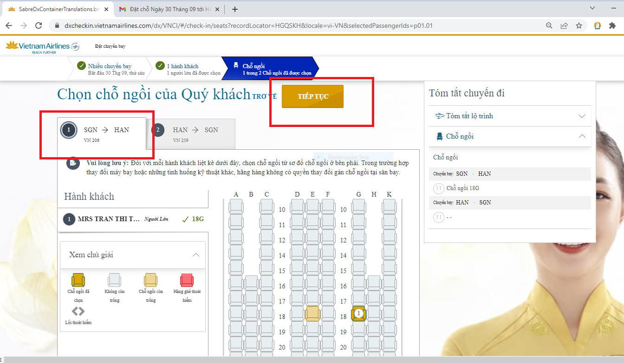Open the browser extensions puzzle icon
Image resolution: width=624 pixels, height=363 pixels.
coord(612,25)
